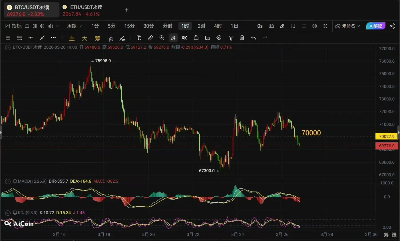Share the chart
400x241 pixels.
coord(392,26)
